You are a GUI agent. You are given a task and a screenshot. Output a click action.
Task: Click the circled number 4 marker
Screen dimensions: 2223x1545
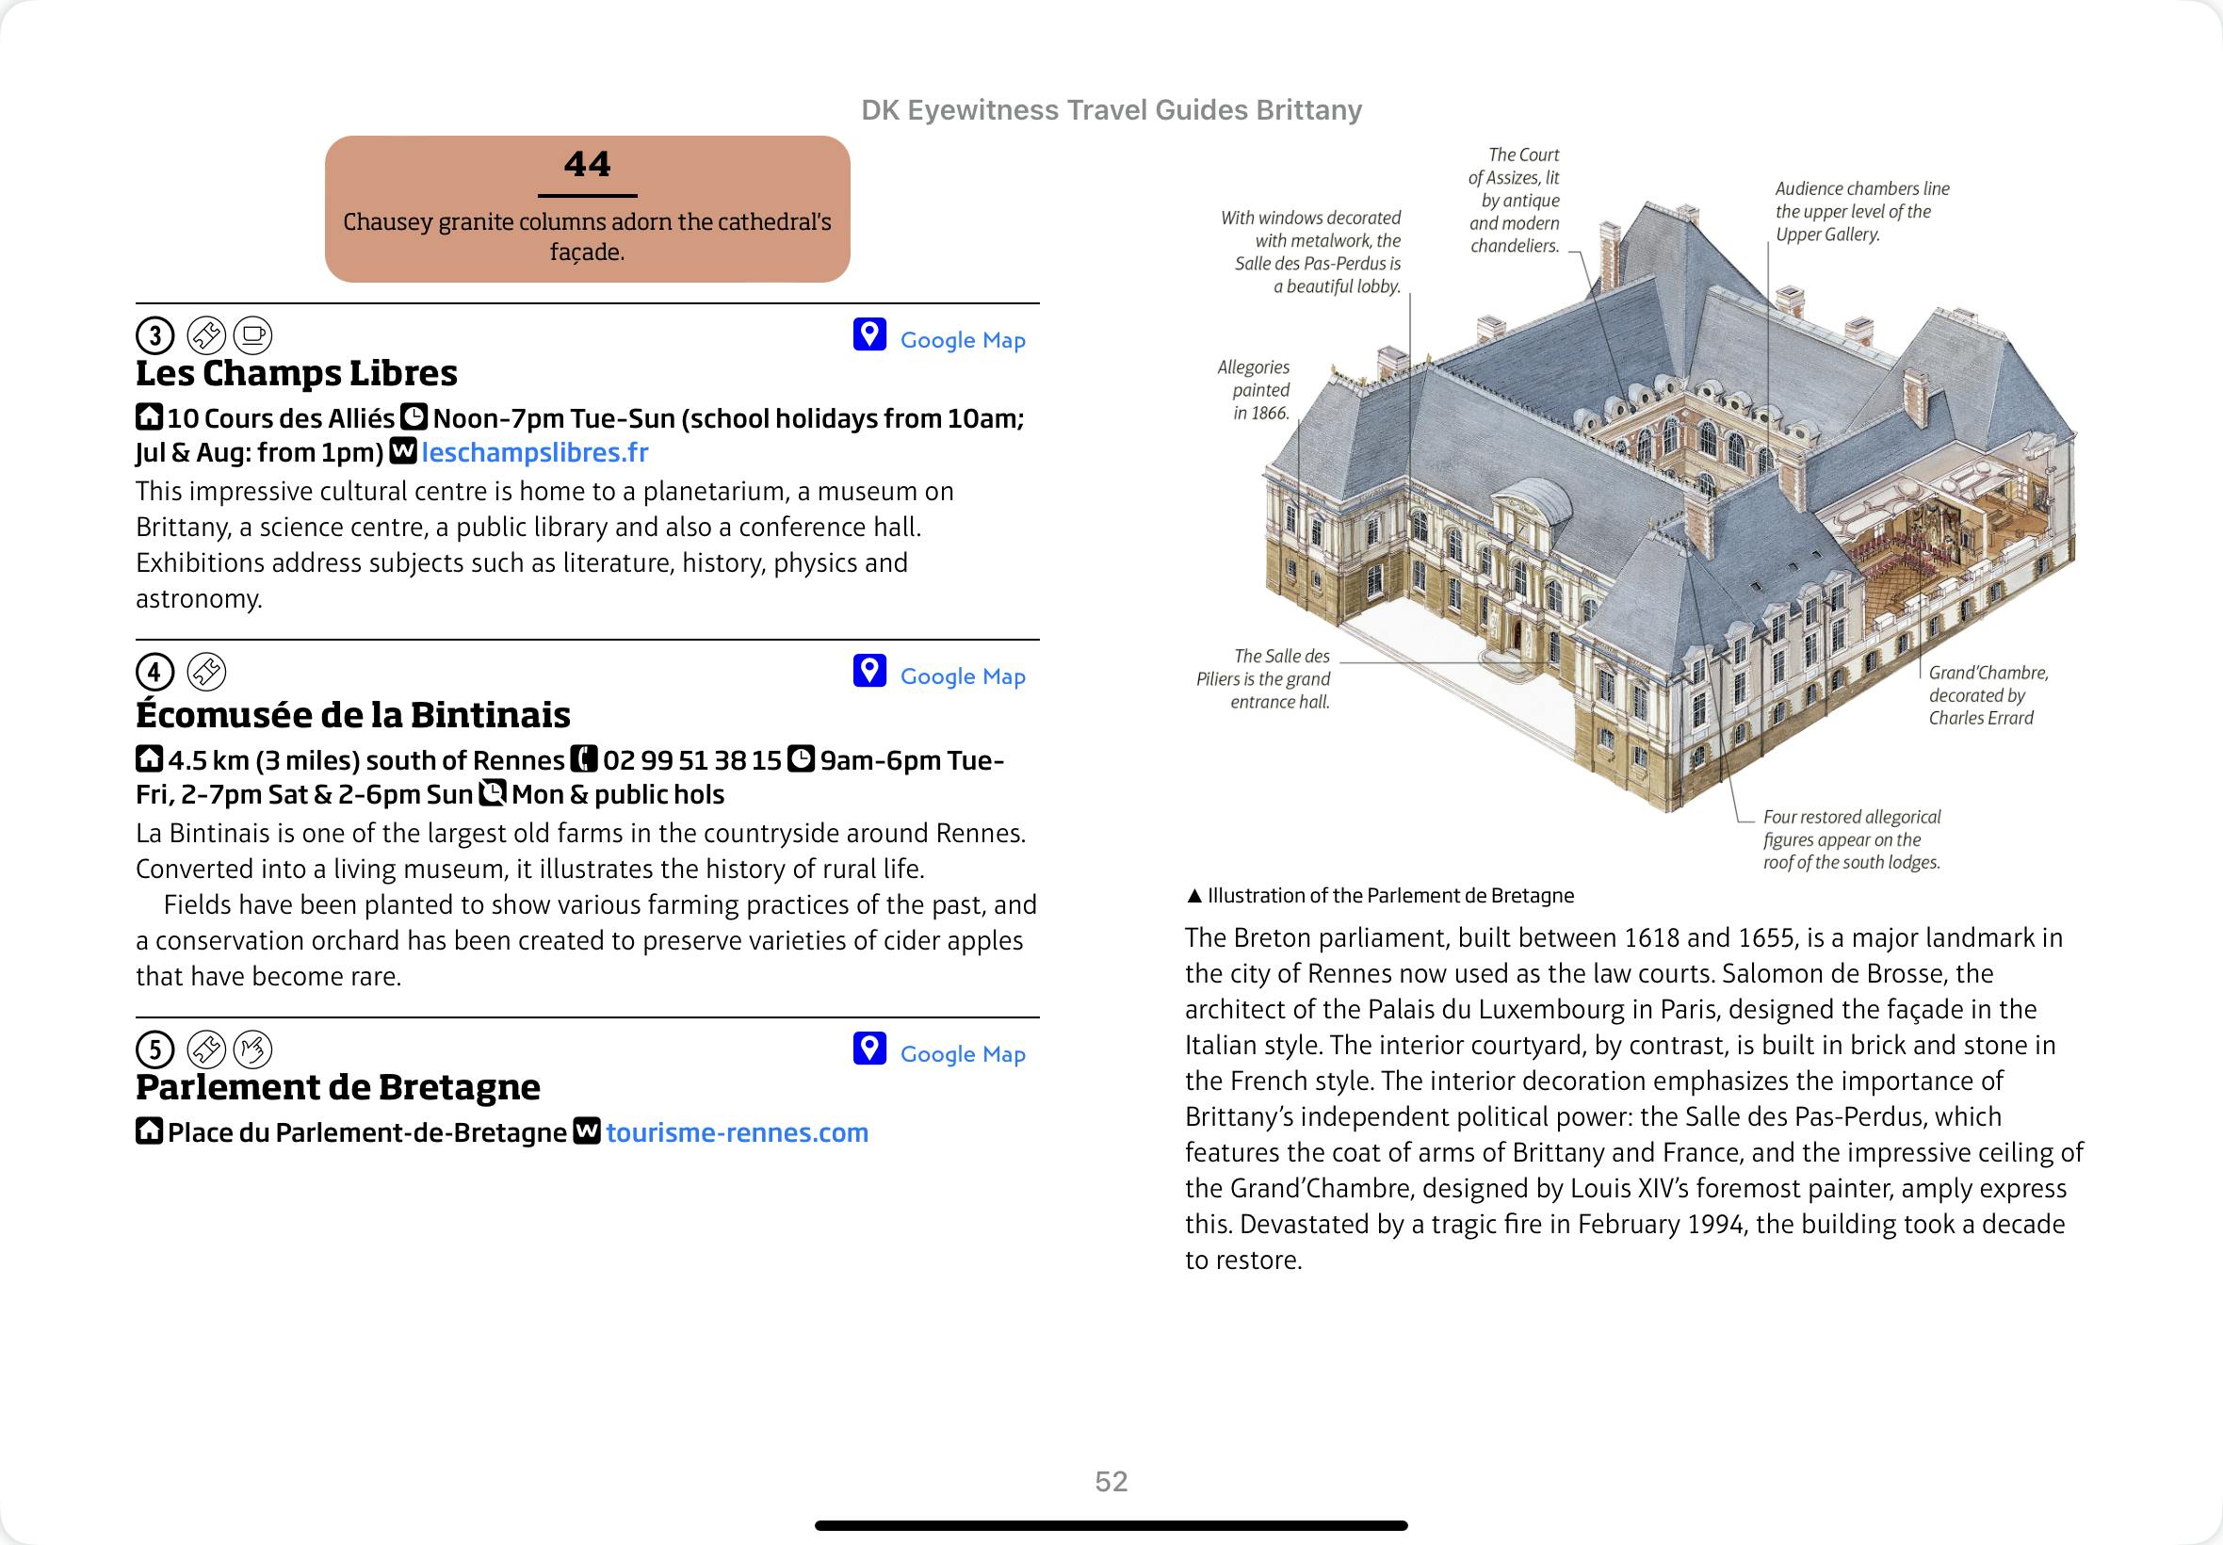coord(154,672)
